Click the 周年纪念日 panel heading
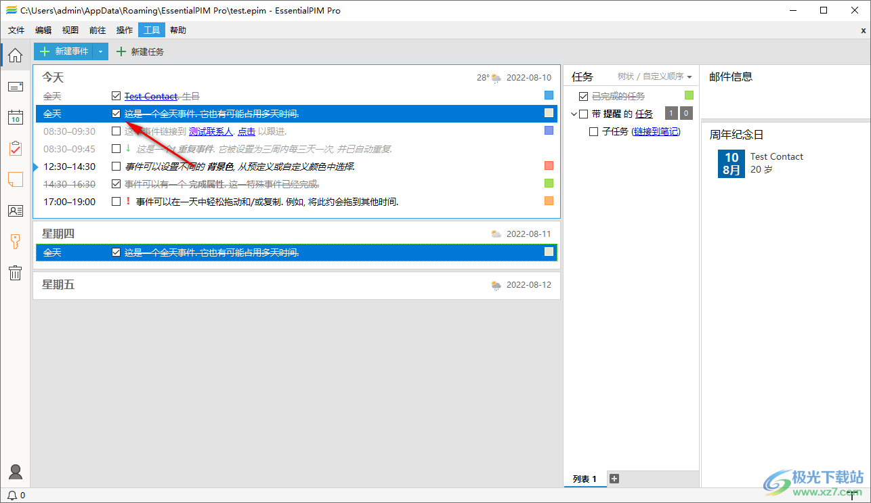 click(737, 135)
